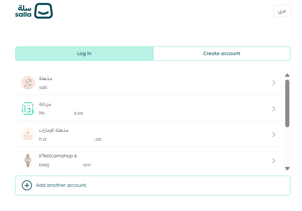
Task: Click the liTestcamshop 6 watch avatar
Action: coord(28,160)
